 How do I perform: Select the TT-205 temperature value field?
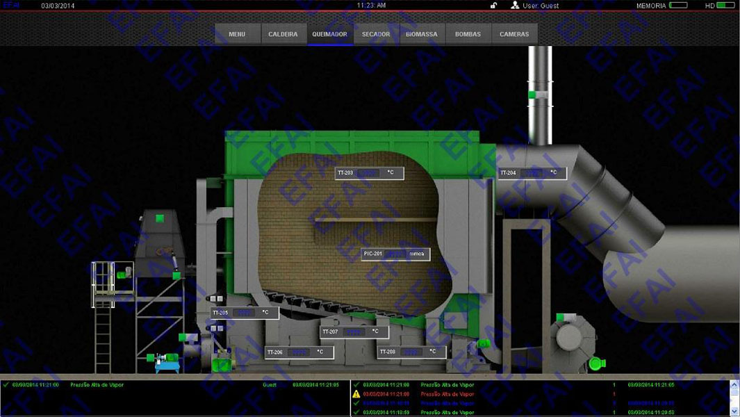tap(244, 313)
